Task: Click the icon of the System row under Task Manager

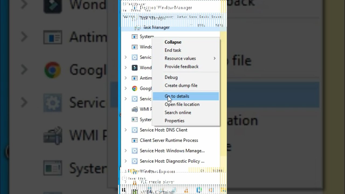Action: point(134,37)
